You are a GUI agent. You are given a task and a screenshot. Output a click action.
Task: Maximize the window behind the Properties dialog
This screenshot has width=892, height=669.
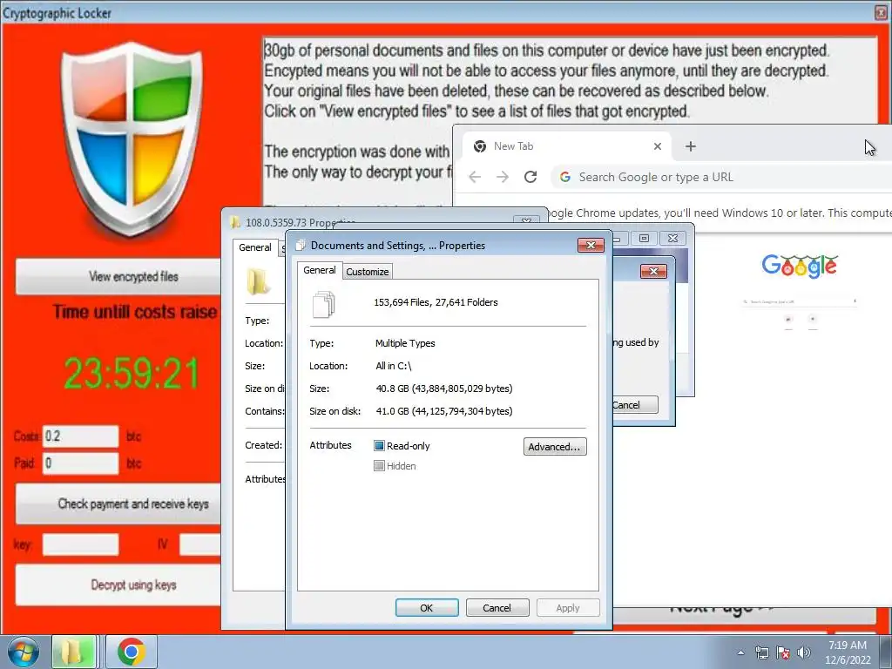[644, 238]
